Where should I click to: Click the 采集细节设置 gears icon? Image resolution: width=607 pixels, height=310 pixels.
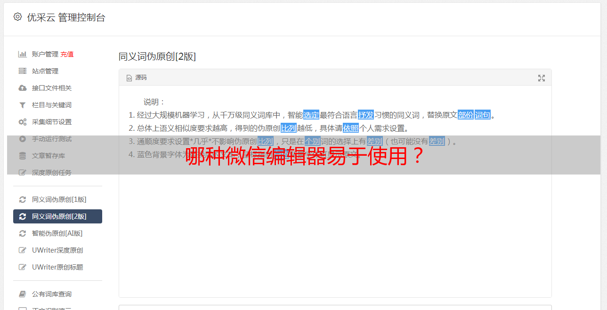pos(22,122)
